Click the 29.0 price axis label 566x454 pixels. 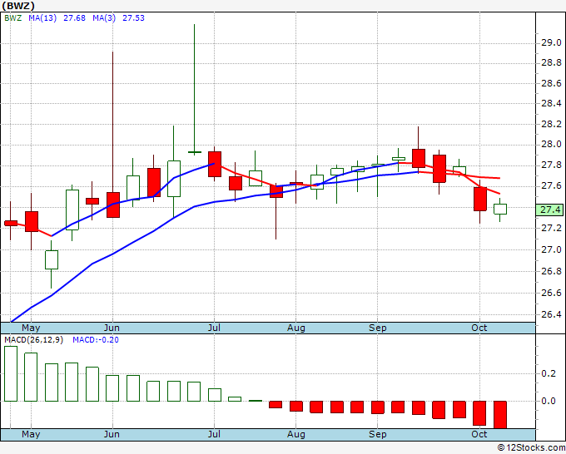[x=551, y=43]
